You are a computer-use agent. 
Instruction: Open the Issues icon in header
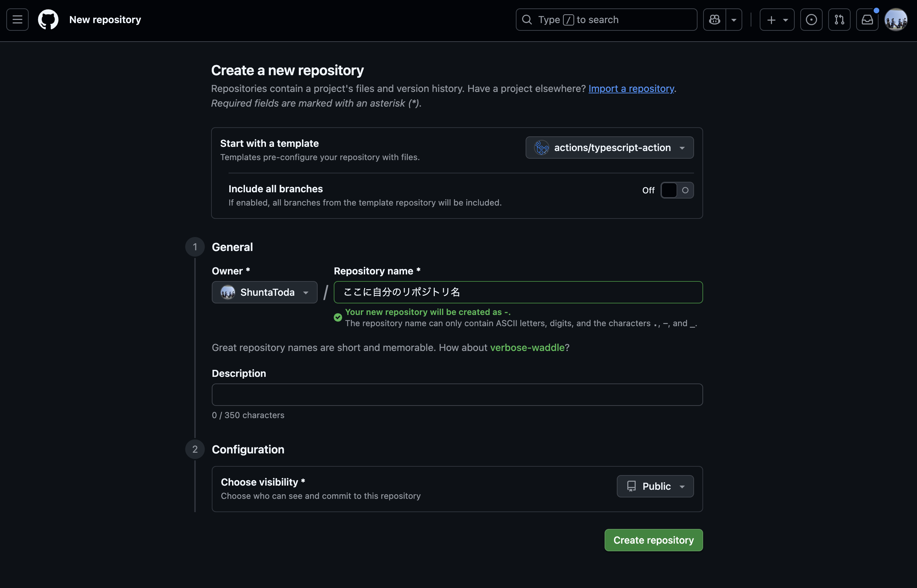(811, 20)
